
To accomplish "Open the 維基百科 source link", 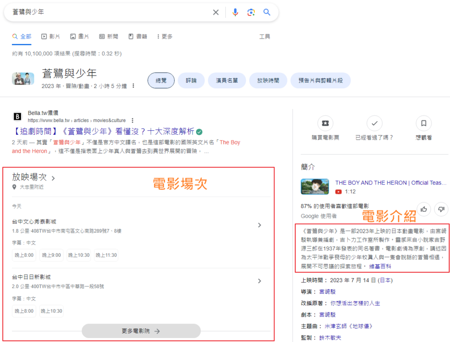I will (380, 266).
